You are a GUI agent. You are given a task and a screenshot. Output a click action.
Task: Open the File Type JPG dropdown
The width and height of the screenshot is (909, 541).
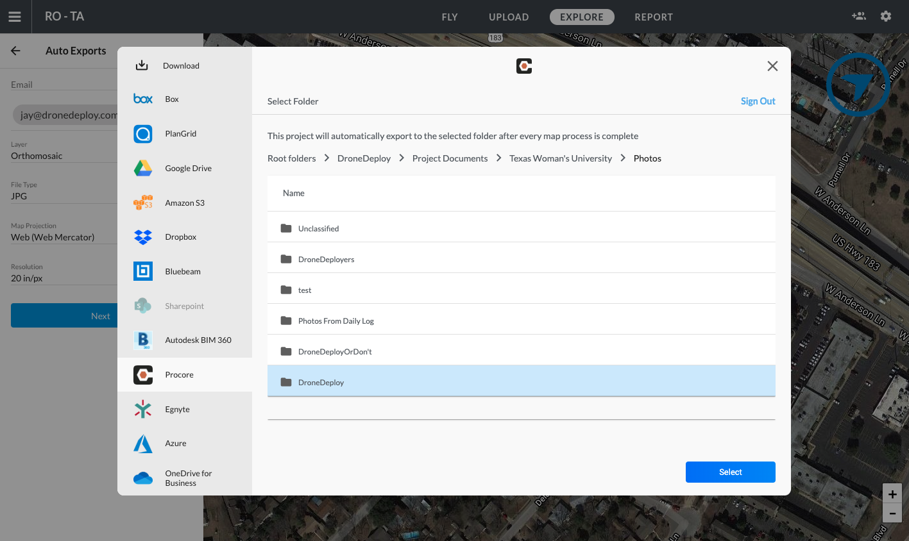pyautogui.click(x=64, y=196)
